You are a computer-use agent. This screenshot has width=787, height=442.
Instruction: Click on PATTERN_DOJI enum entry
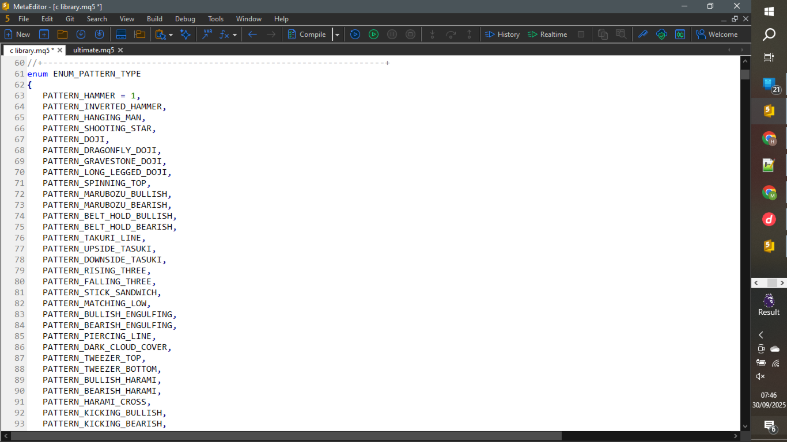[76, 139]
